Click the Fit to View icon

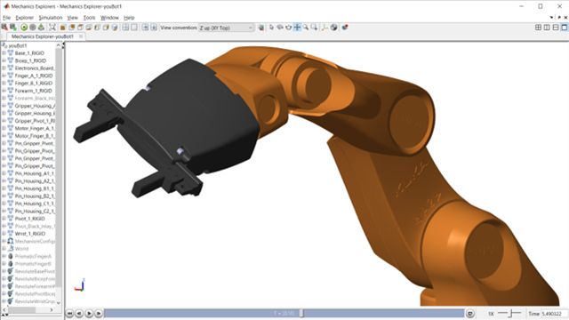tap(52, 28)
